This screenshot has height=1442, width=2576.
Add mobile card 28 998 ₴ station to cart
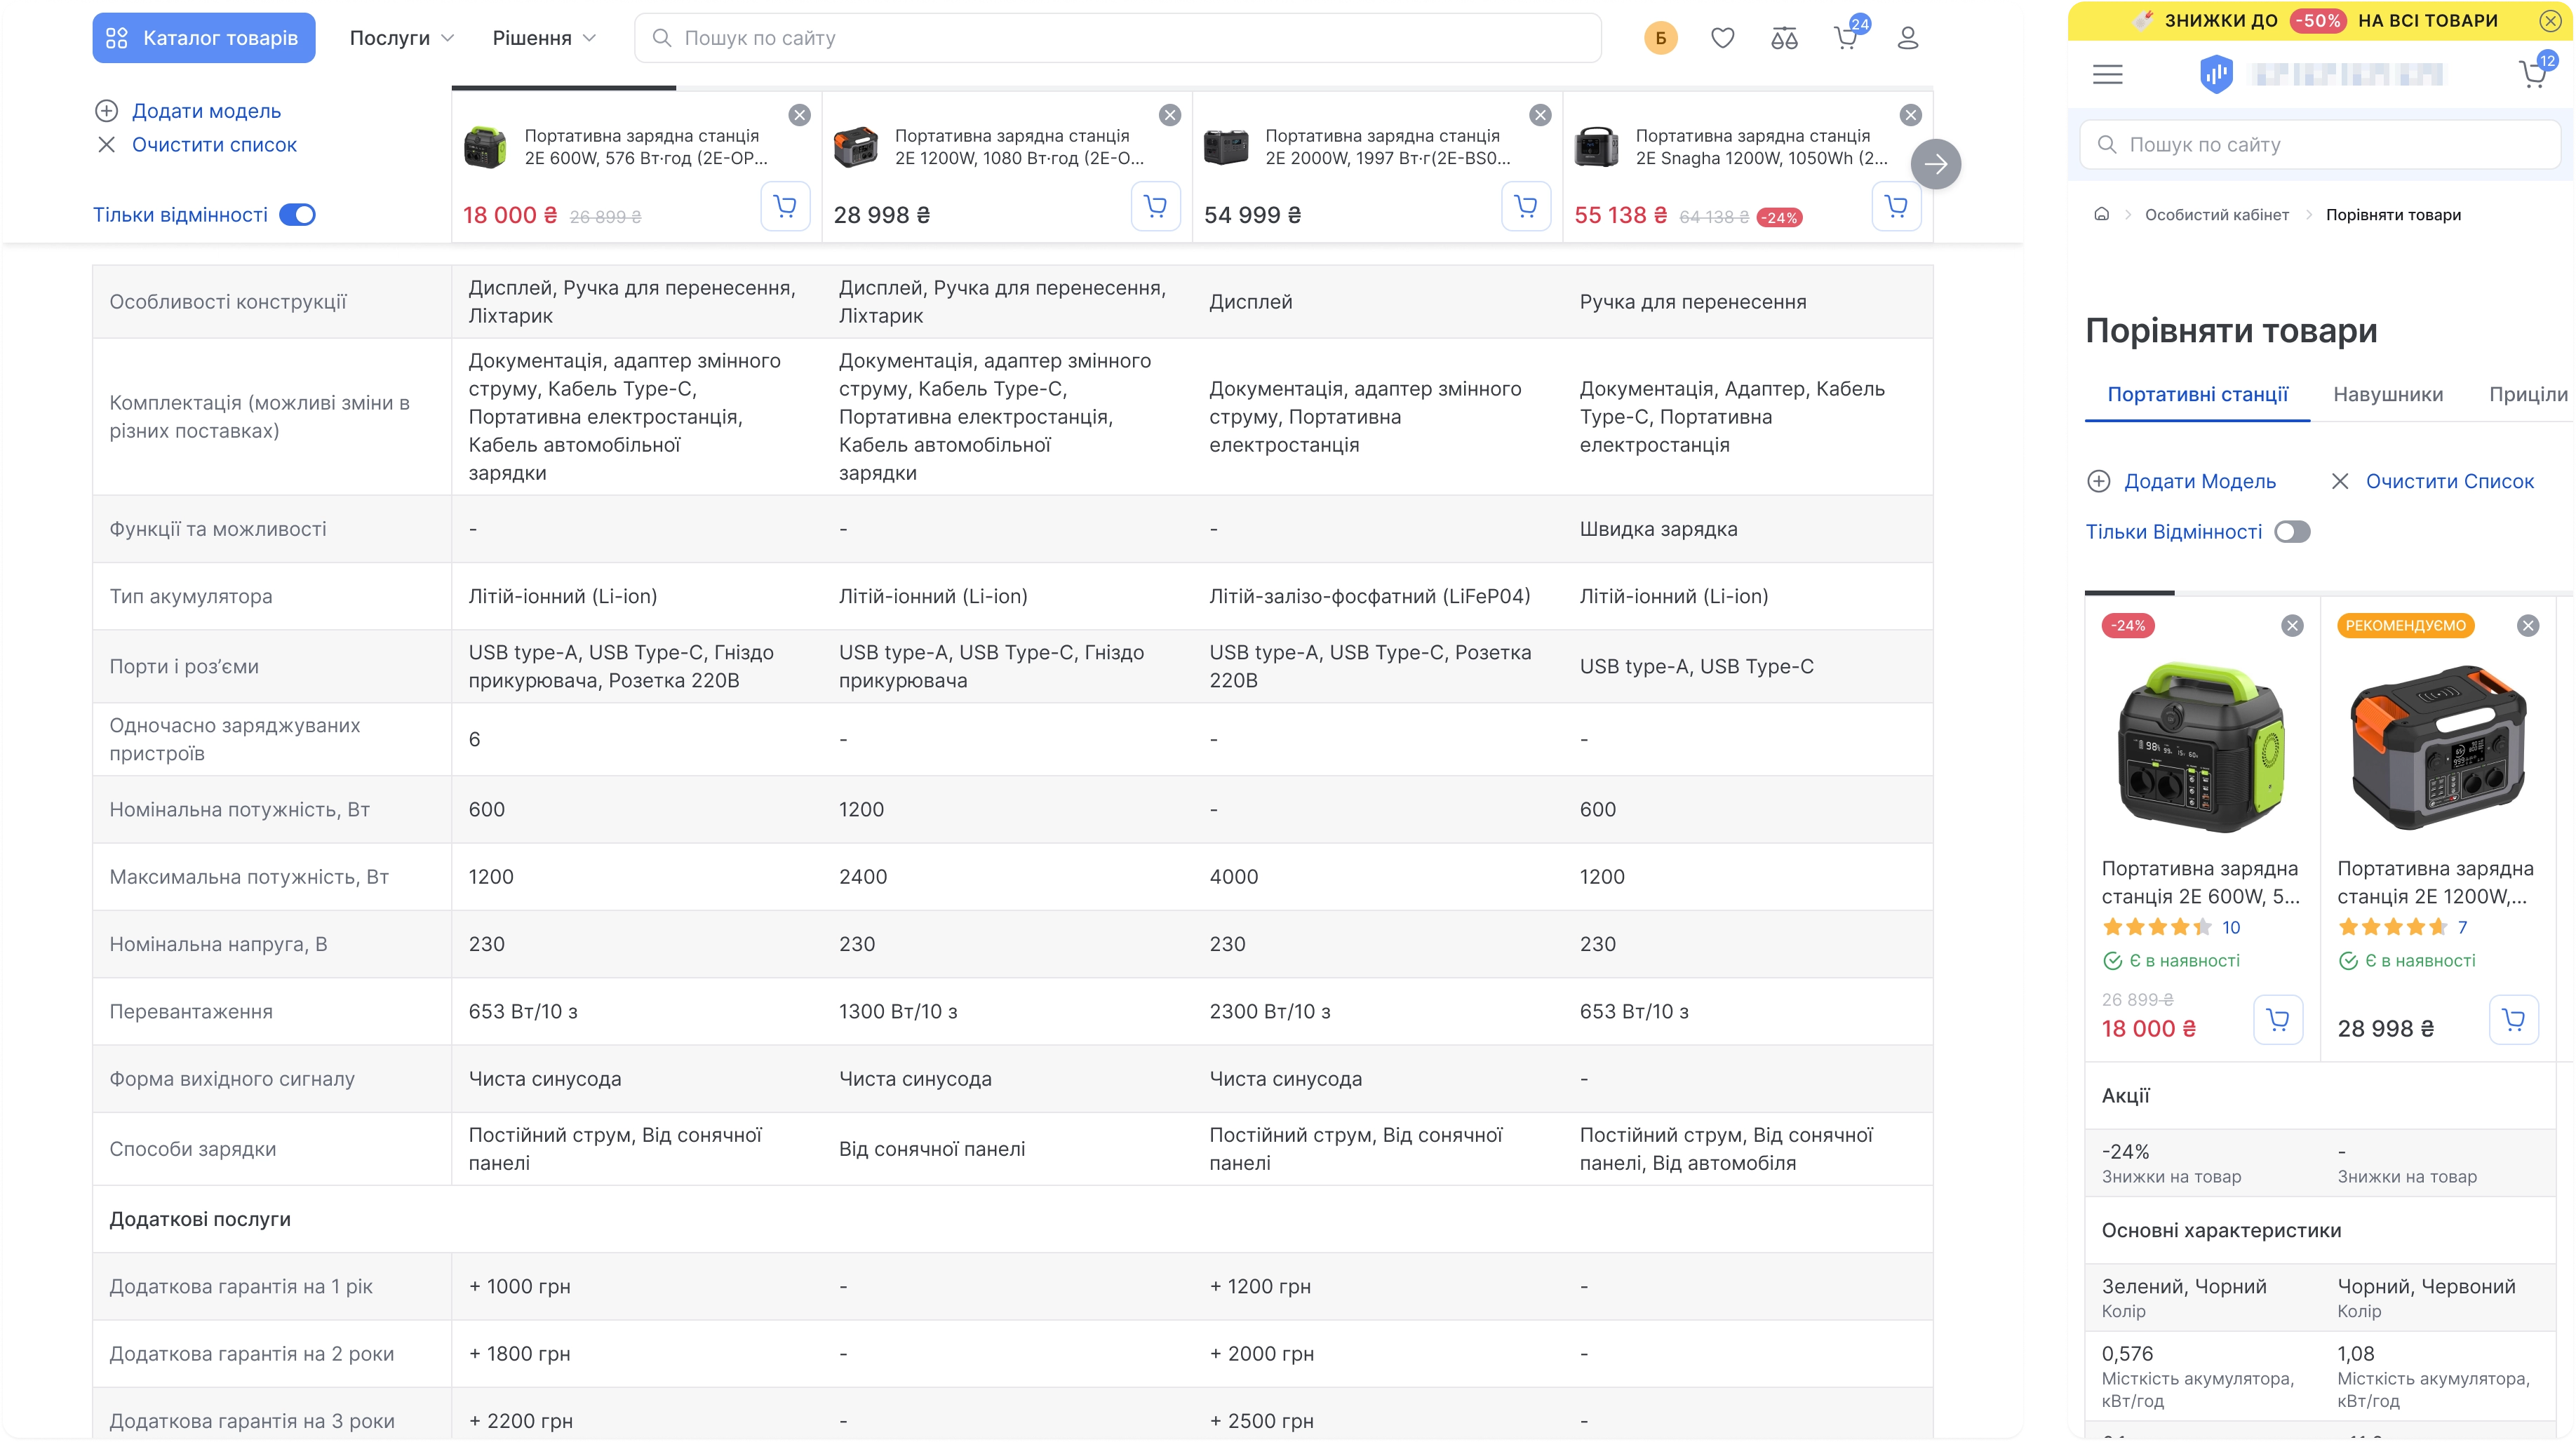pos(2513,1020)
